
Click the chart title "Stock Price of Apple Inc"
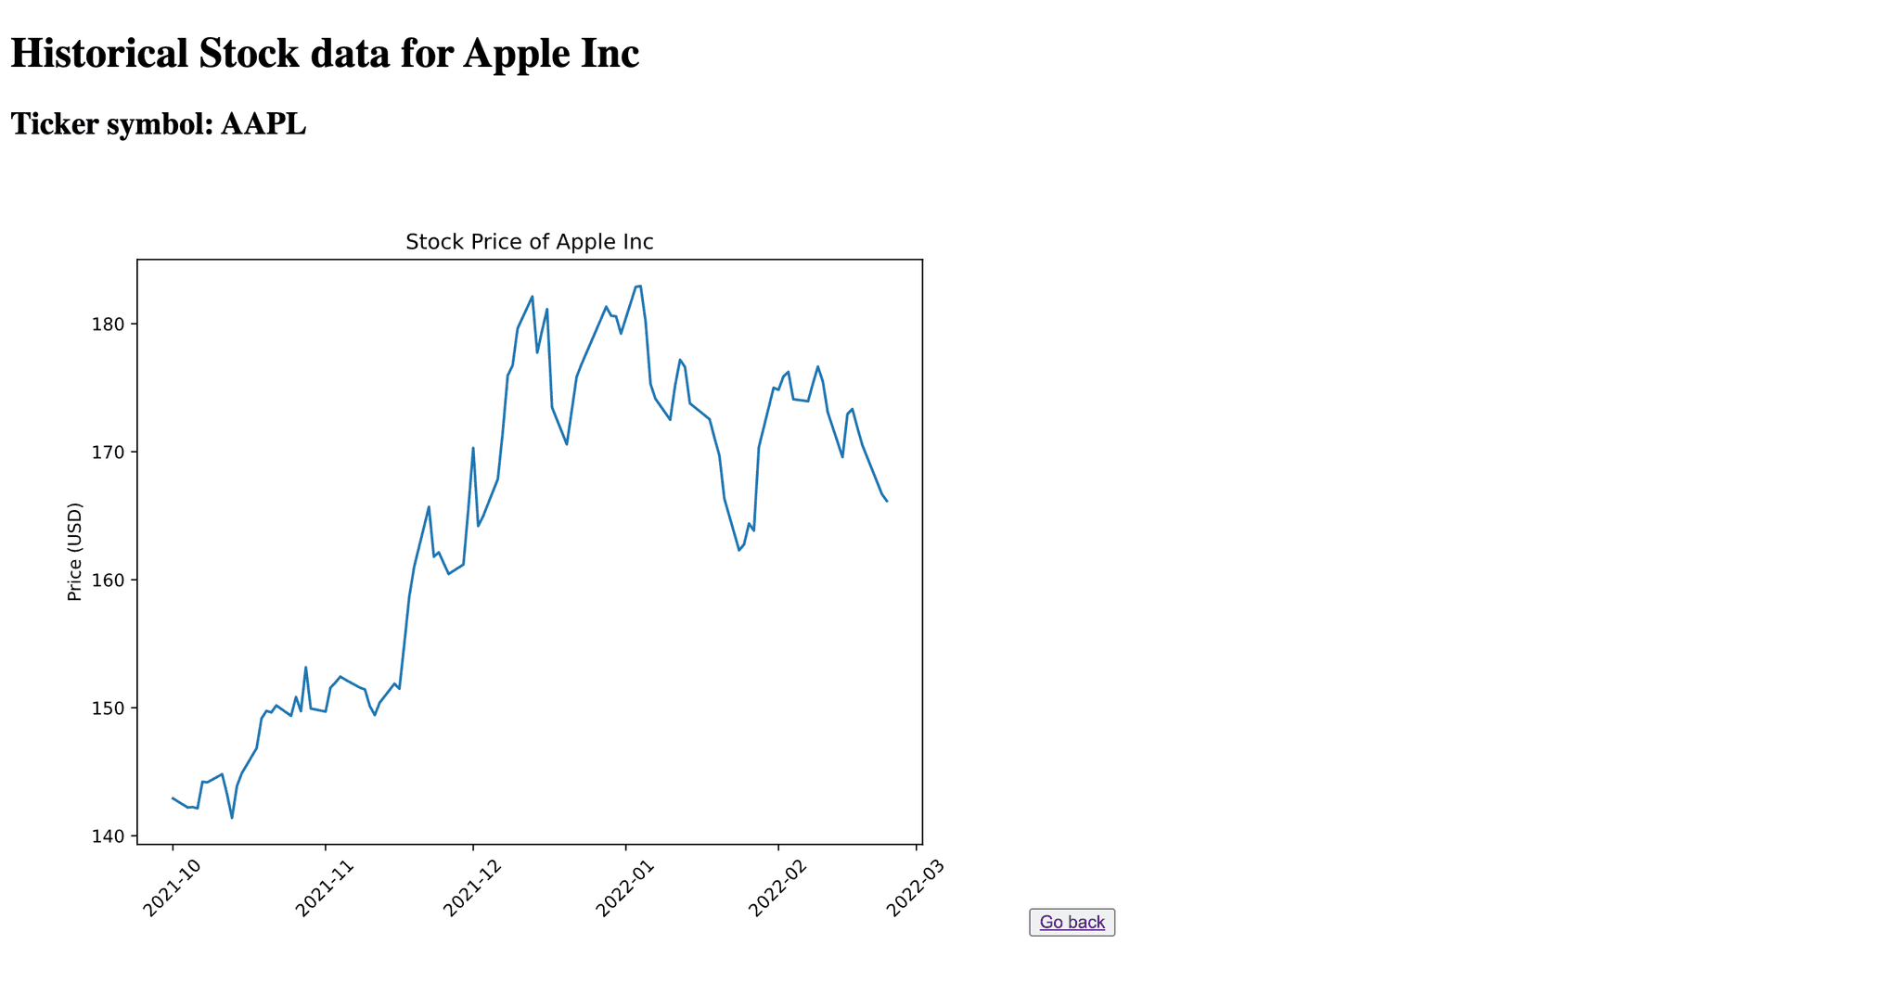click(x=529, y=242)
